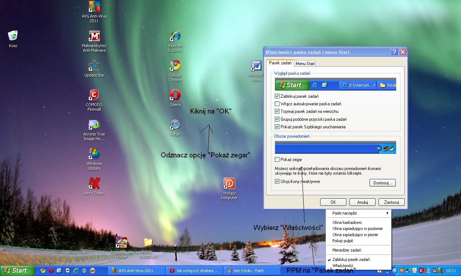Click the Anuluj button
The width and height of the screenshot is (461, 276).
pos(362,202)
